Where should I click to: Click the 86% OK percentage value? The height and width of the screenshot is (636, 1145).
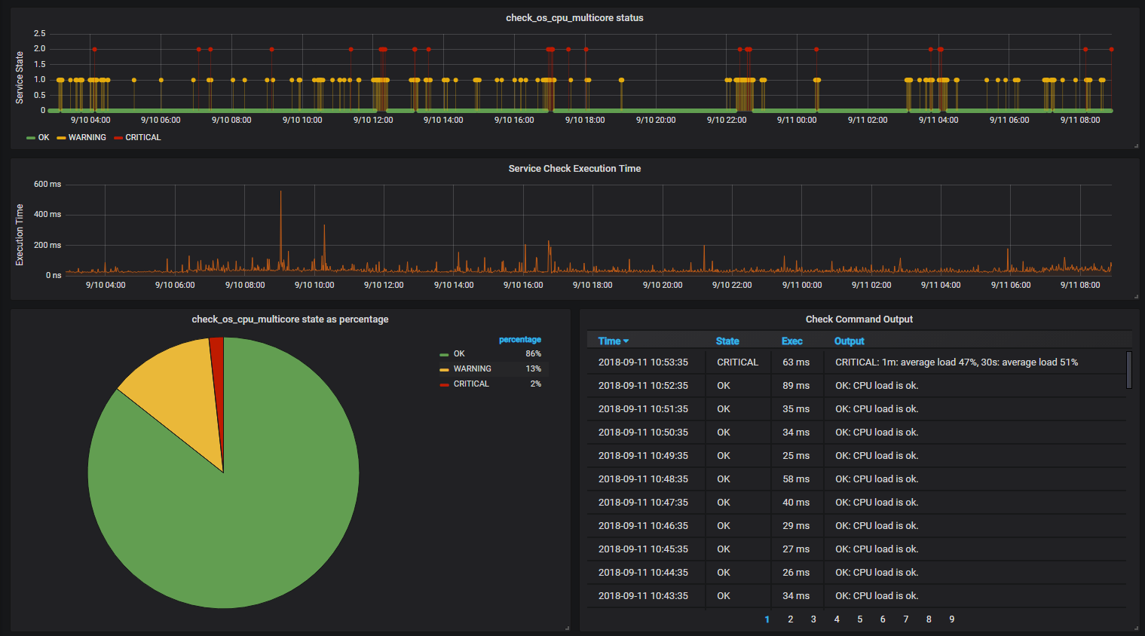533,353
